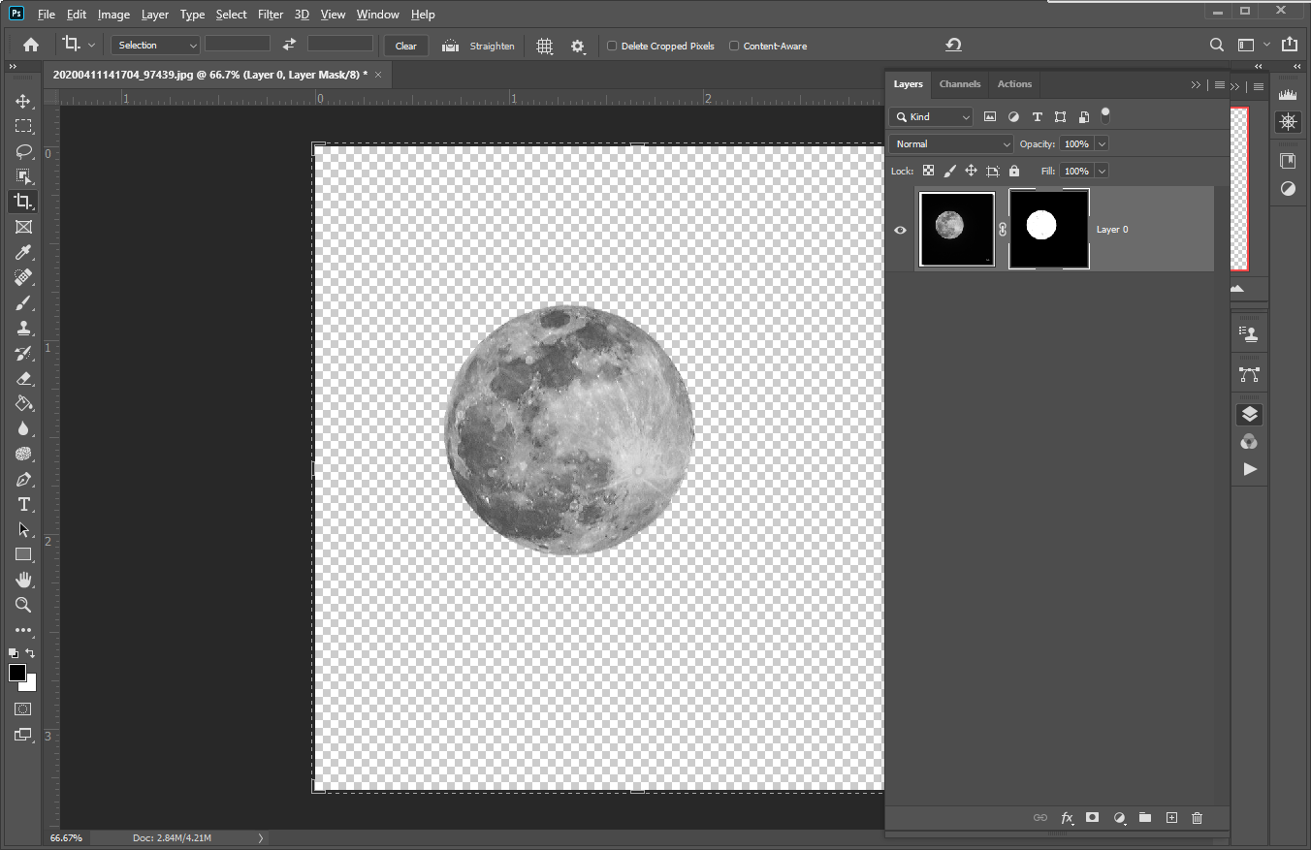This screenshot has width=1311, height=850.
Task: Open the Selection crop preset dropdown
Action: tap(156, 46)
